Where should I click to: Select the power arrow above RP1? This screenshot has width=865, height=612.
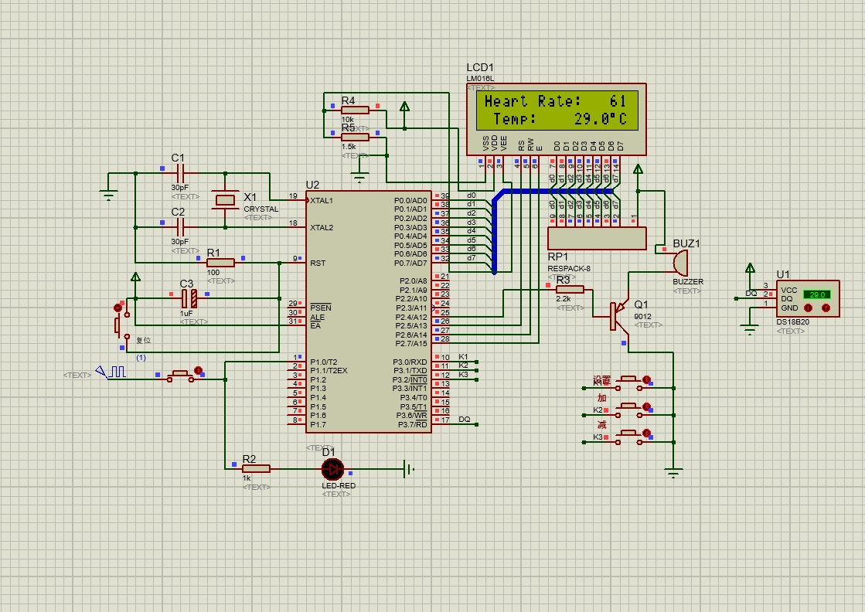[639, 168]
